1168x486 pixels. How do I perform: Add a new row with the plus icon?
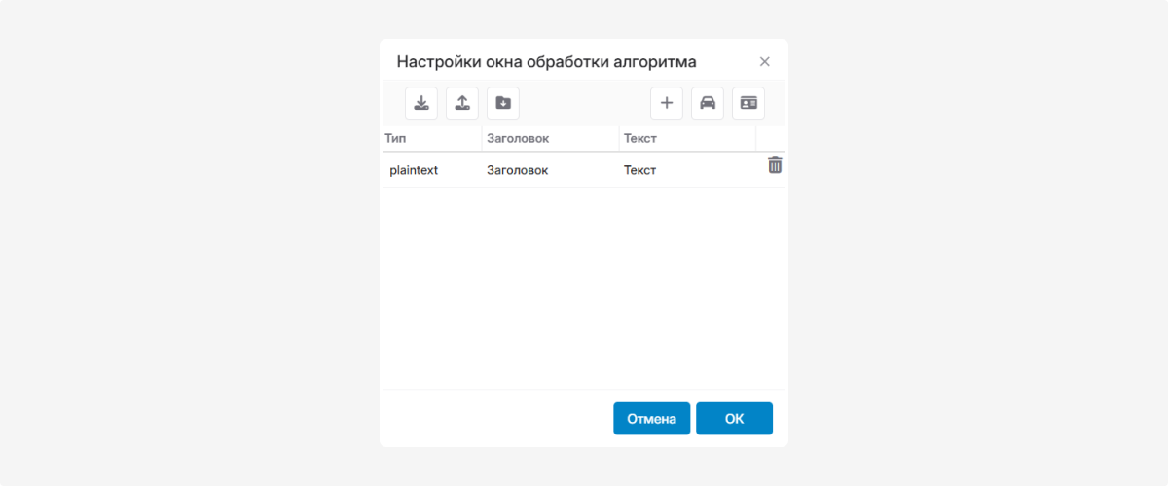tap(667, 103)
